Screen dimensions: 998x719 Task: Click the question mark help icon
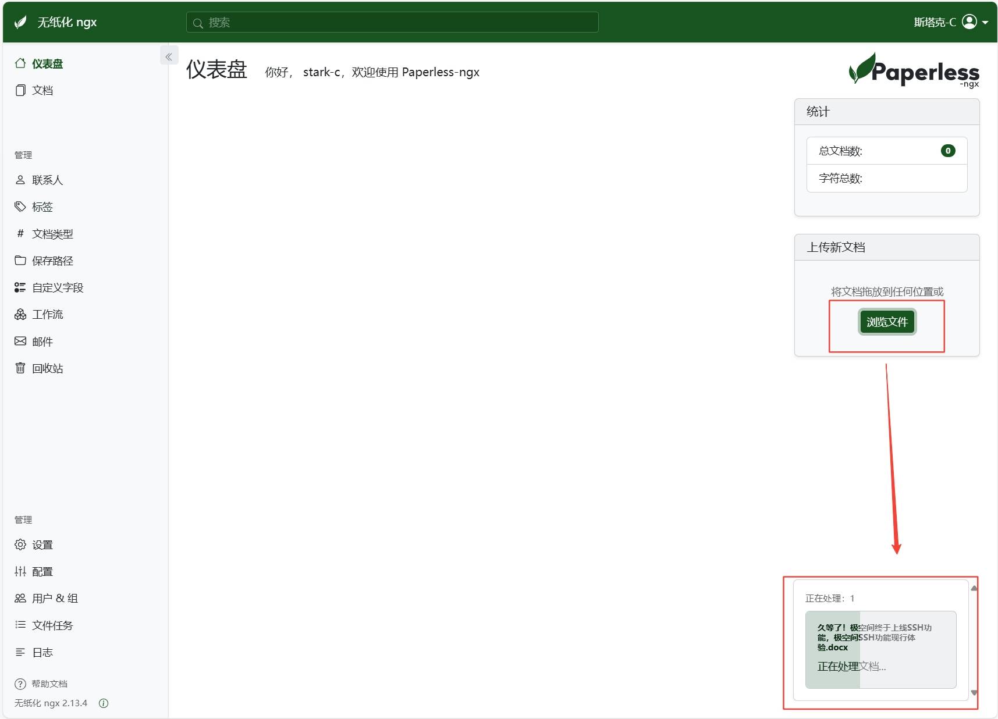pyautogui.click(x=20, y=684)
